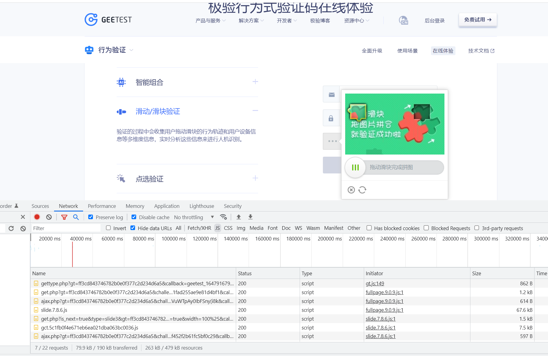Click the external link icon by 技术文档
Screen dimensions: 548x356
tap(492, 51)
